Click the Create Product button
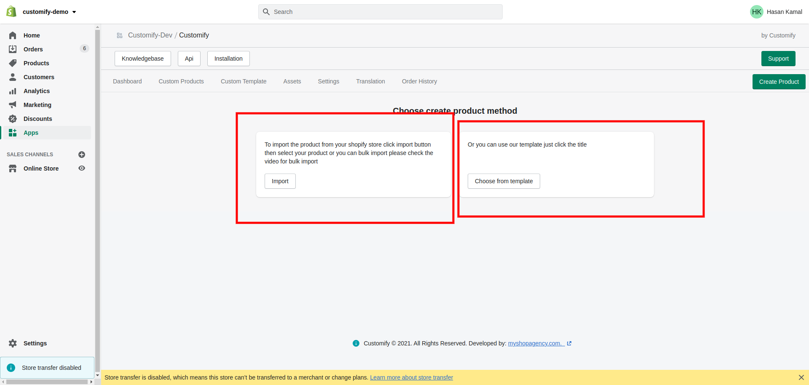 [x=779, y=82]
